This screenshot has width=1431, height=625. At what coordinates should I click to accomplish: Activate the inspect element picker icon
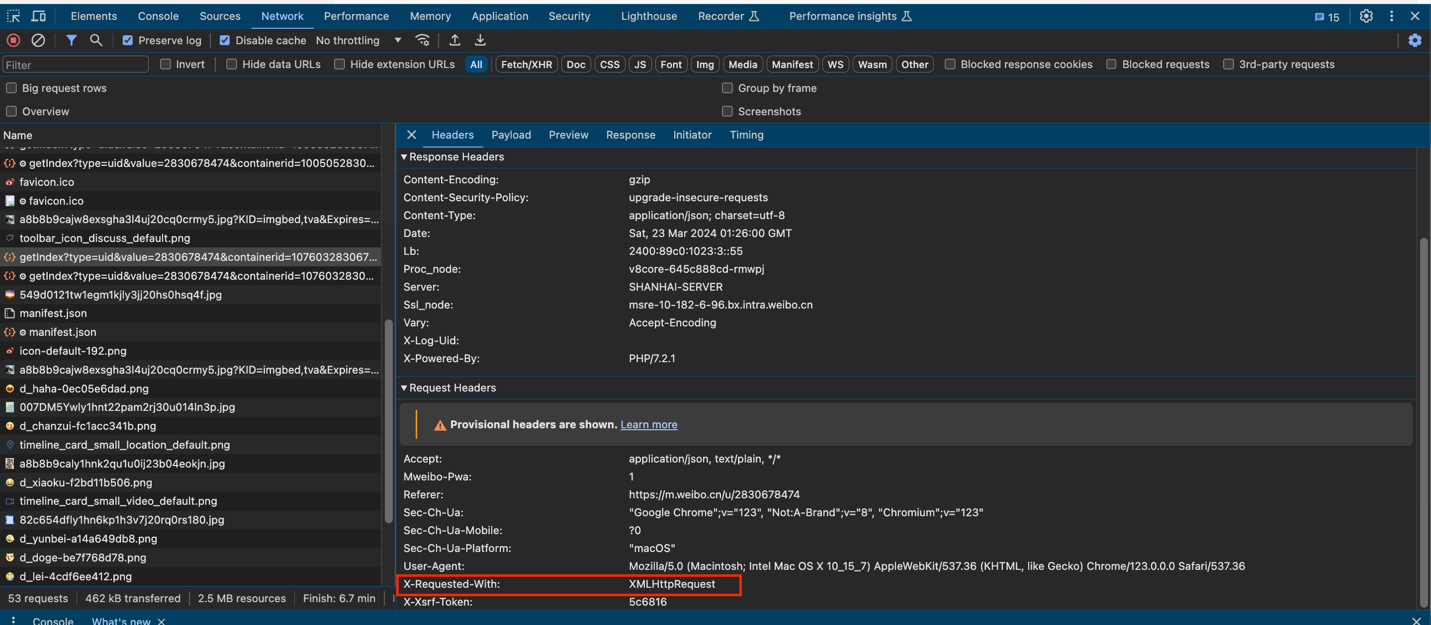[x=13, y=16]
